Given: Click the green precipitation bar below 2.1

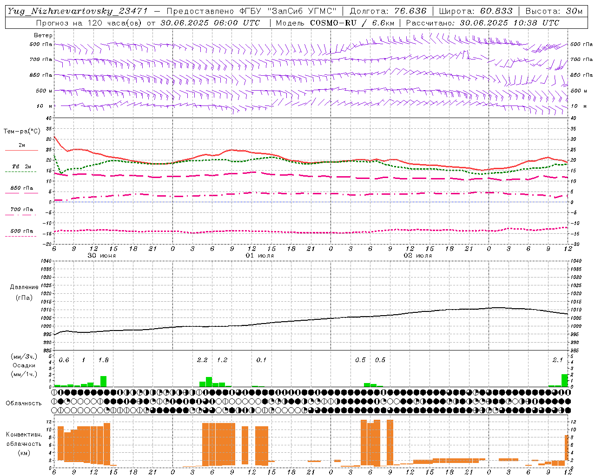Looking at the screenshot, I should tap(564, 380).
